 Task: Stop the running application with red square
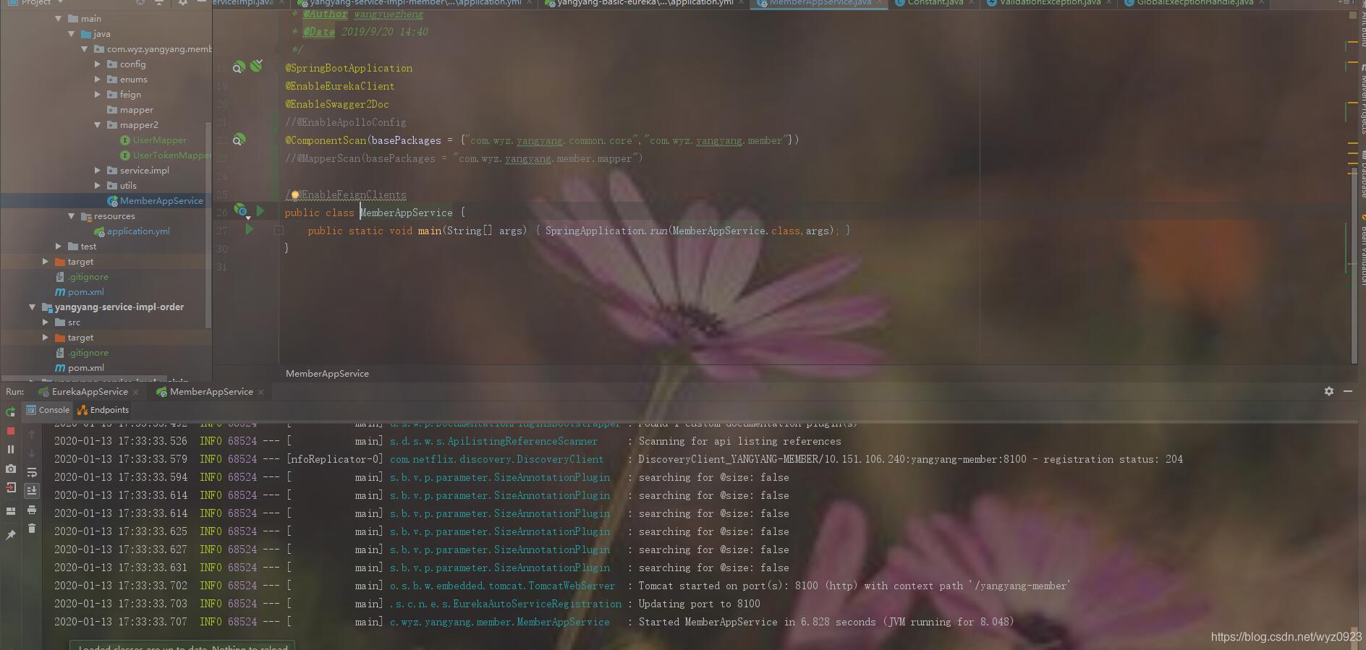click(x=10, y=431)
